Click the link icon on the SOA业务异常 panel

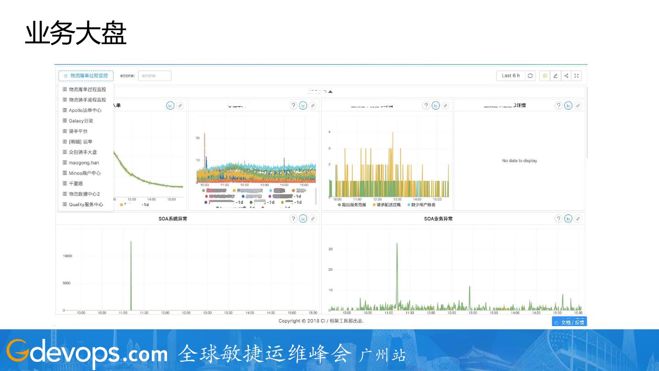click(578, 218)
